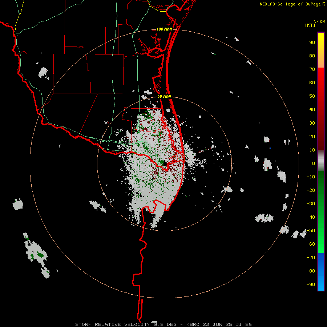Click the 40 knot scale value

pyautogui.click(x=312, y=110)
